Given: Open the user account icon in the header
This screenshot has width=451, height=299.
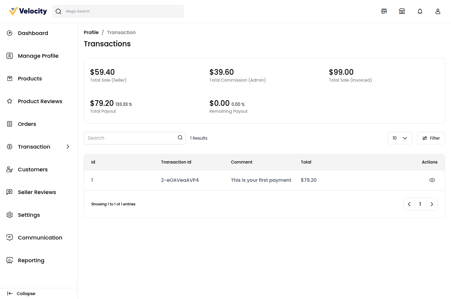Looking at the screenshot, I should (438, 11).
